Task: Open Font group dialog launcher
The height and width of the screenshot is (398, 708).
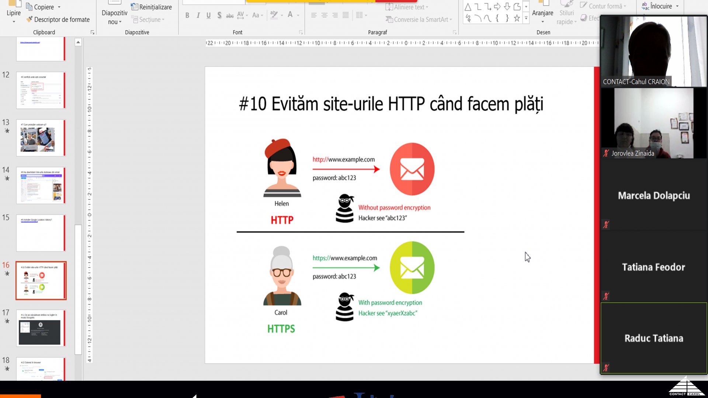Action: click(x=301, y=32)
